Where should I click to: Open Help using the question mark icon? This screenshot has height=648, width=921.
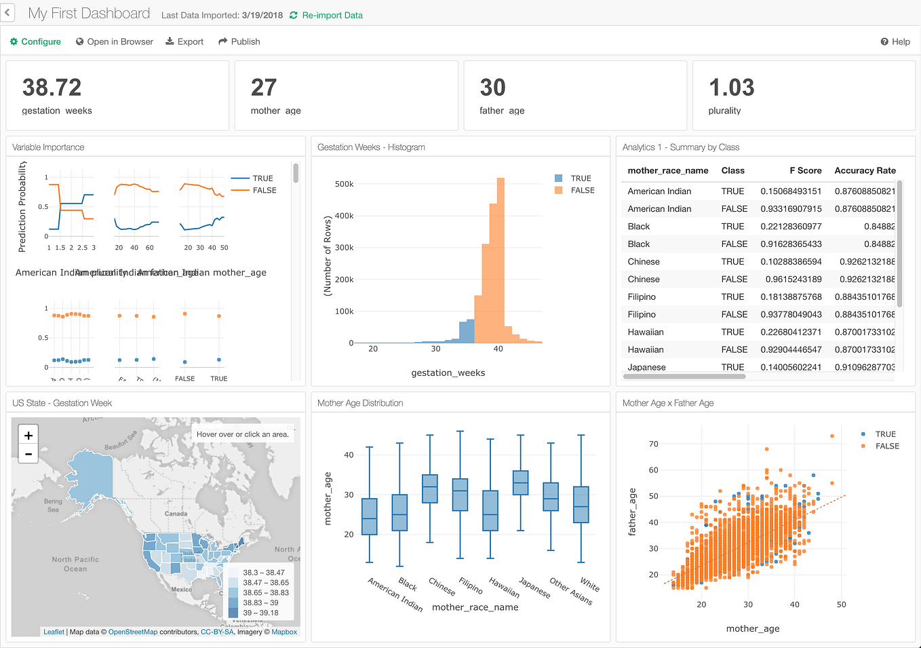coord(883,41)
